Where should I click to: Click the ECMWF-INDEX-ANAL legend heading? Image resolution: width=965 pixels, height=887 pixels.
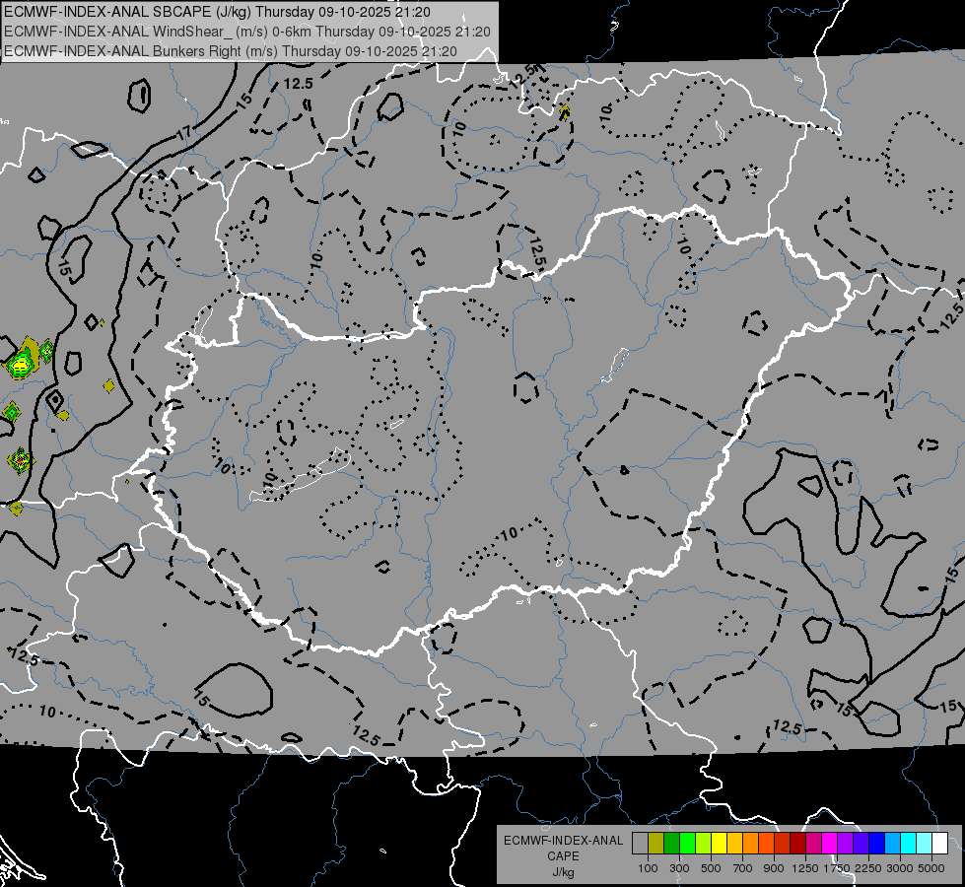point(563,841)
